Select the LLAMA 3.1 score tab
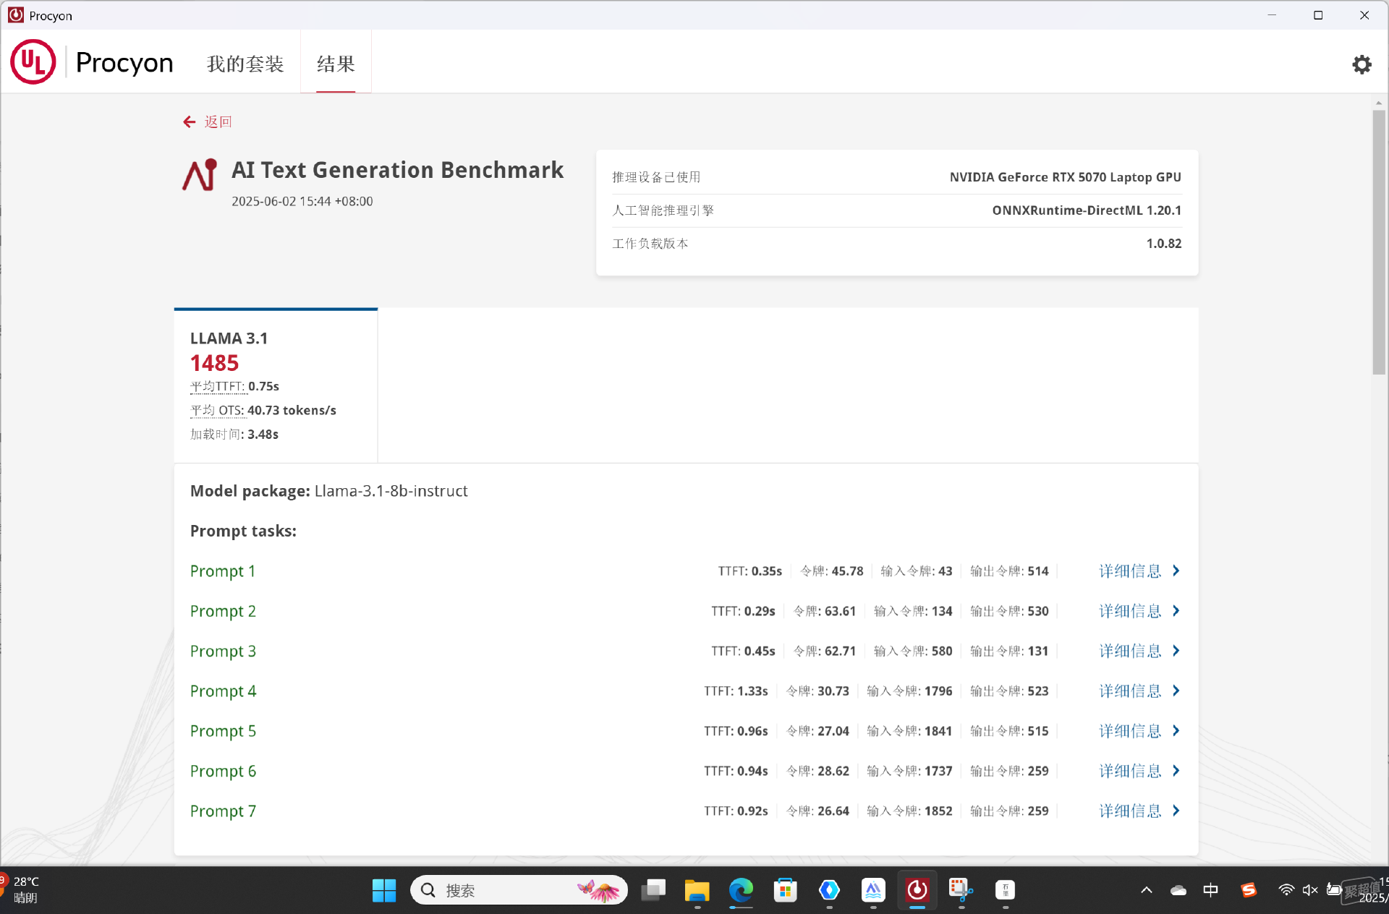Viewport: 1389px width, 914px height. (x=276, y=385)
